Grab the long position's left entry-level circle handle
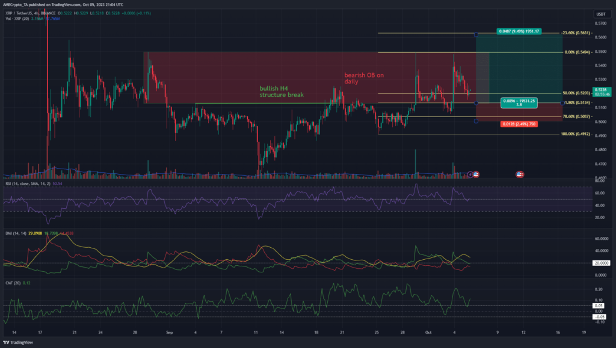 click(x=476, y=103)
